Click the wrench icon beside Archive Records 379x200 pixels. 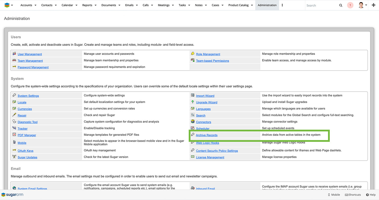click(193, 135)
